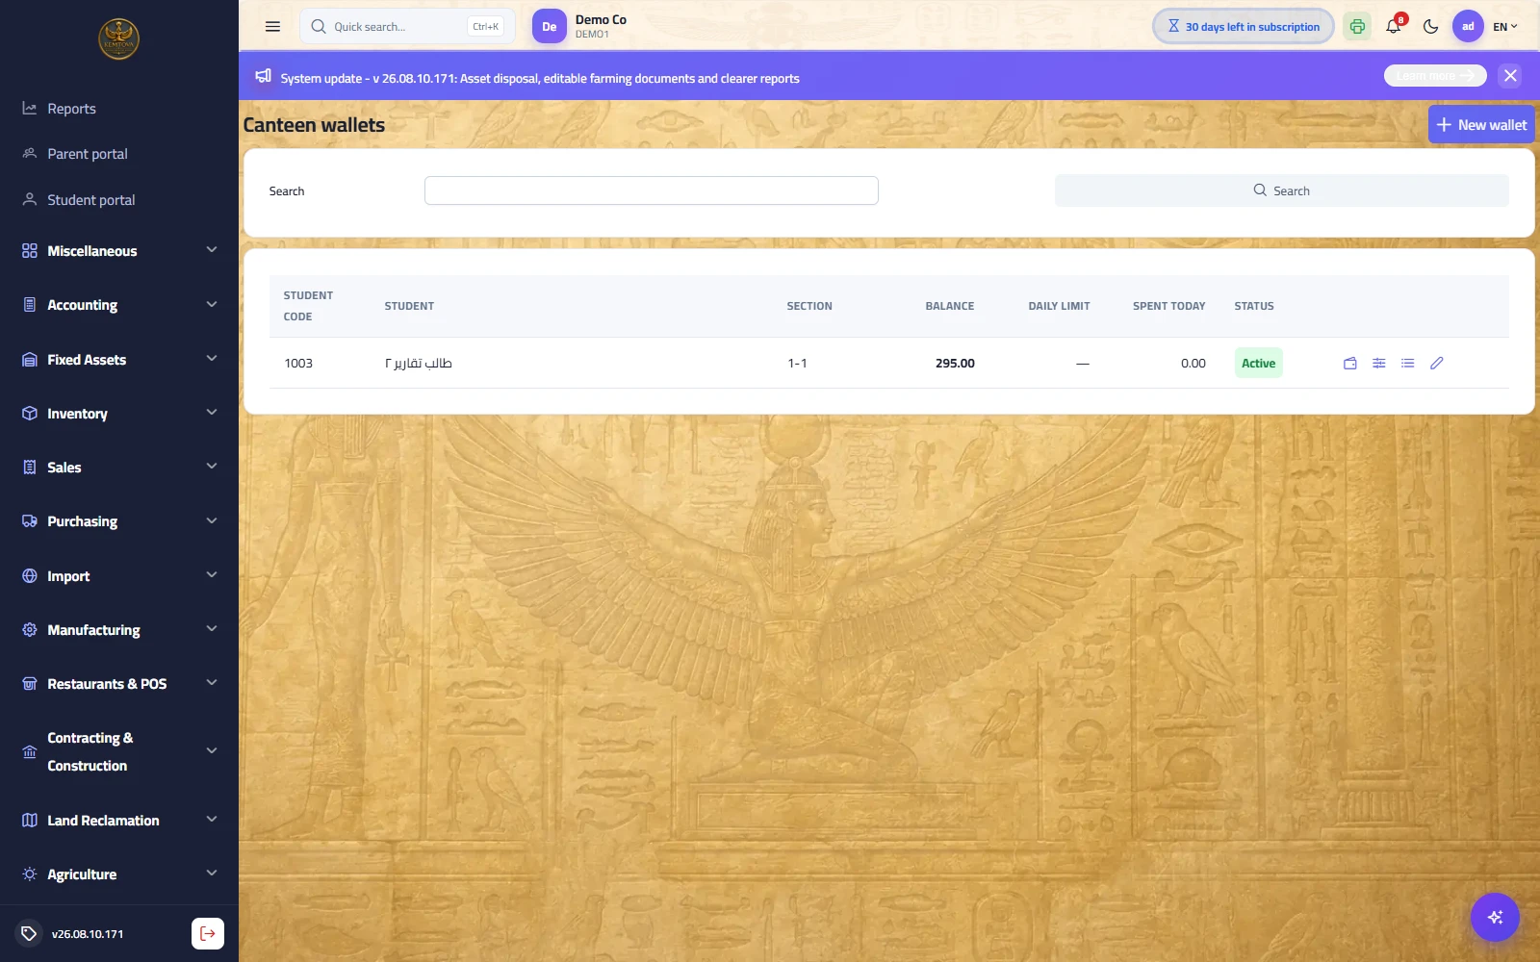
Task: View the transactions list icon for student 1003
Action: [x=1408, y=364]
